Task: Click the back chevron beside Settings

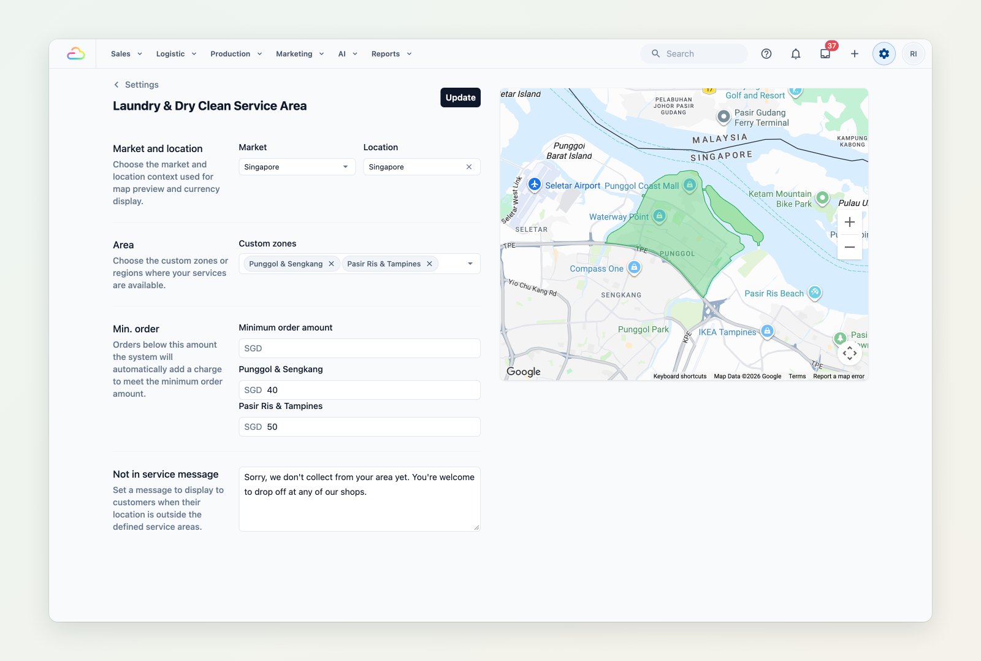Action: (116, 85)
